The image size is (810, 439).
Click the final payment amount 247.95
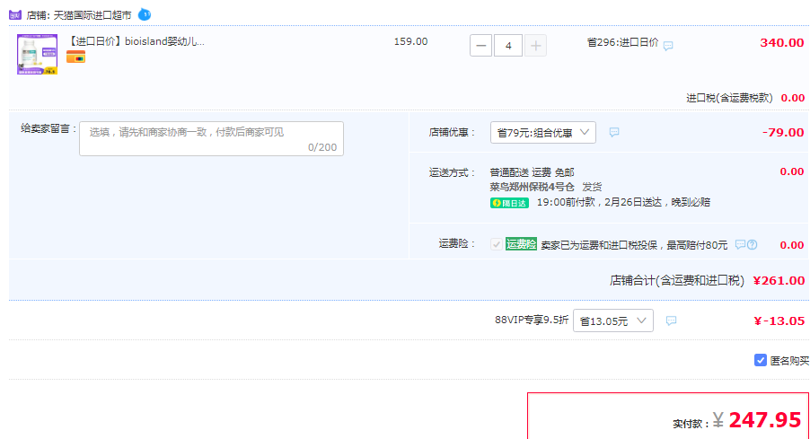[x=764, y=420]
